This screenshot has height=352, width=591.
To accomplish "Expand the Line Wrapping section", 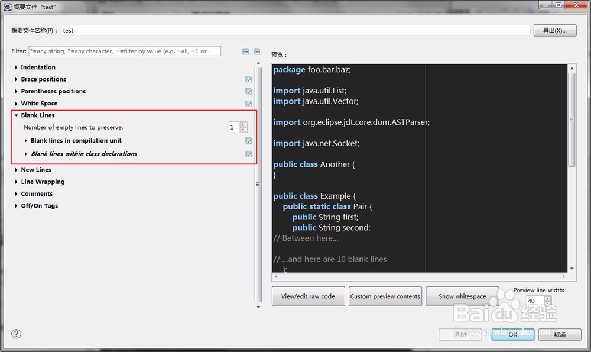I will click(16, 182).
